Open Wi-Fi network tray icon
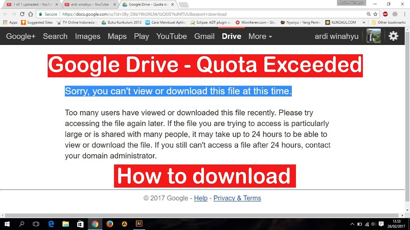Screen dimensions: 410x230 point(367,224)
